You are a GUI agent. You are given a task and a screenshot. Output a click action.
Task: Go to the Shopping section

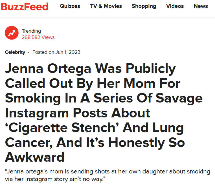(144, 6)
